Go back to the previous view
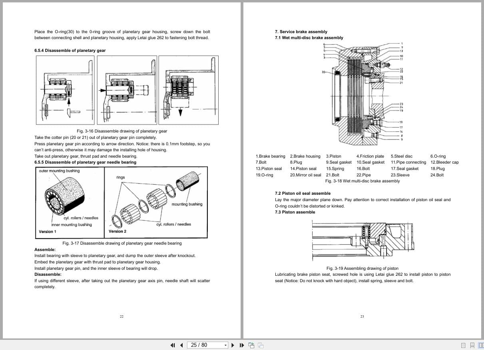This screenshot has height=350, width=484. tap(251, 345)
